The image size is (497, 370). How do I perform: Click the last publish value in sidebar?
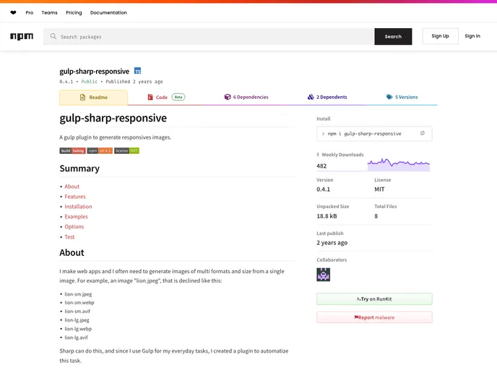(332, 243)
